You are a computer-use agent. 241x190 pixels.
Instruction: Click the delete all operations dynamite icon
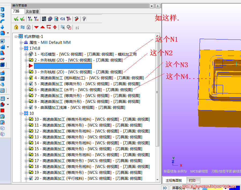pos(76,19)
